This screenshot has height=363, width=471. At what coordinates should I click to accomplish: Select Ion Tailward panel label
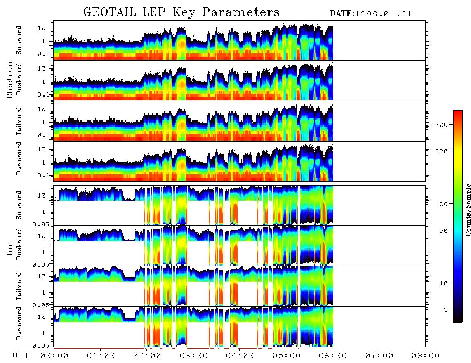19,286
